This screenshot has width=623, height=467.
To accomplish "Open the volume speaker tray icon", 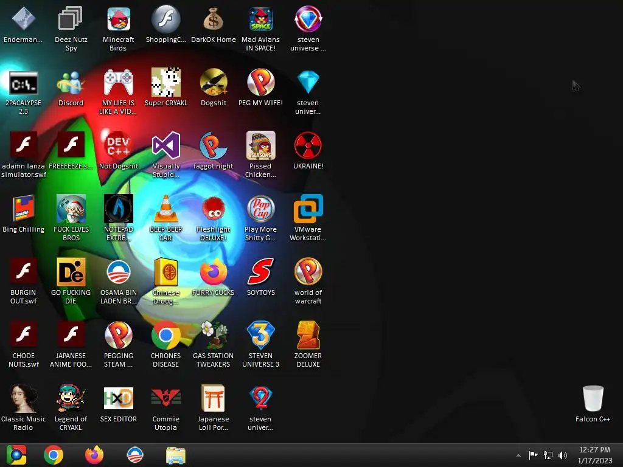I will (x=563, y=455).
